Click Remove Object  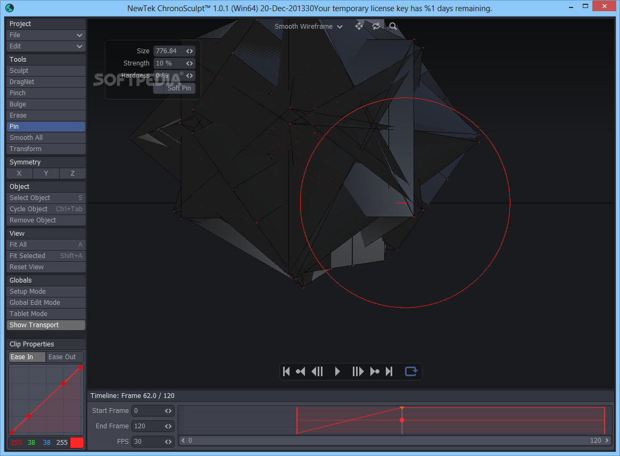pyautogui.click(x=46, y=220)
